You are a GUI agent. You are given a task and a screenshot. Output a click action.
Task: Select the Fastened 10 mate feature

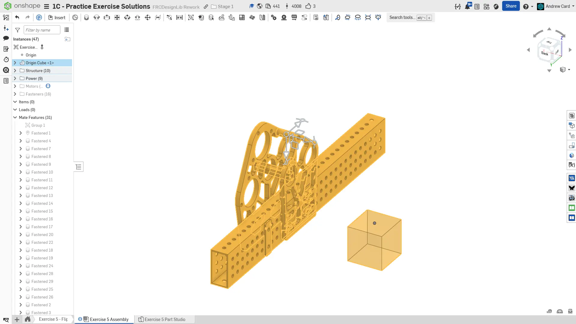[42, 172]
